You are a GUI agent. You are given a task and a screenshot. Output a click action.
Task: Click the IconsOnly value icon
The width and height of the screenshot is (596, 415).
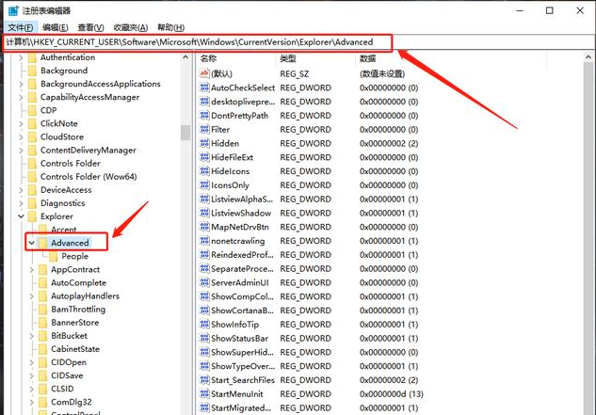click(204, 185)
